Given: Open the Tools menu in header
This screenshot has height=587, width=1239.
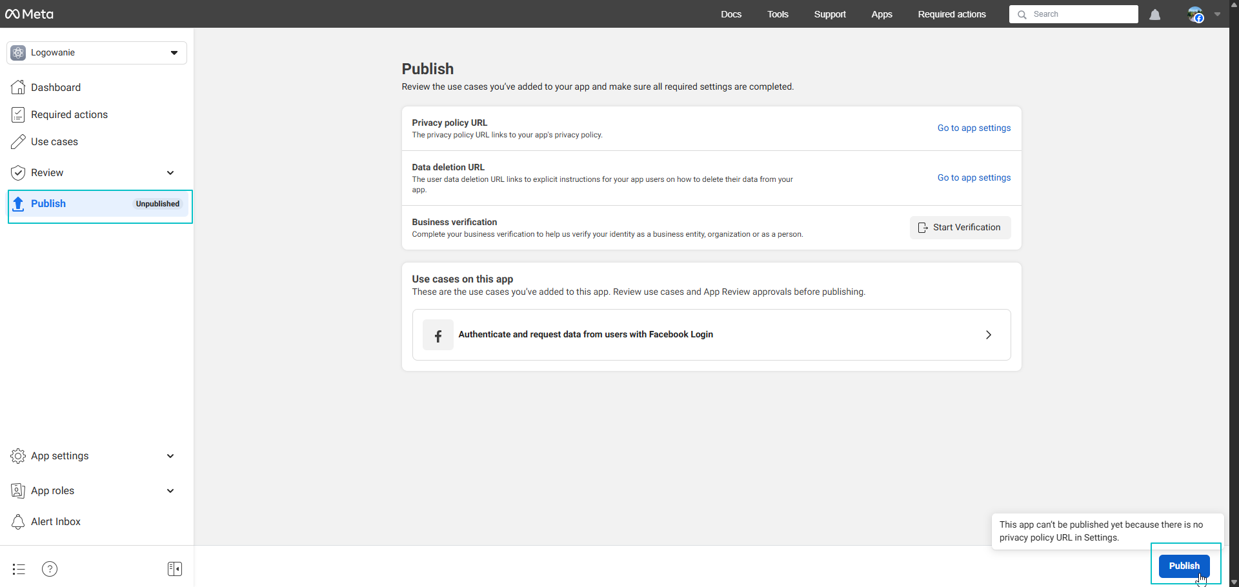Looking at the screenshot, I should (778, 14).
